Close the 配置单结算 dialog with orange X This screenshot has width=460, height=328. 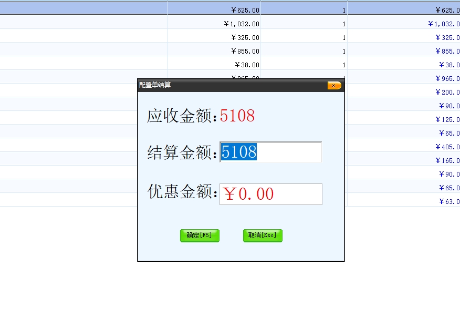click(334, 86)
